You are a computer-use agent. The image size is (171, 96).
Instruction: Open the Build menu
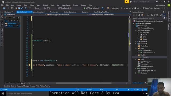pos(25,5)
